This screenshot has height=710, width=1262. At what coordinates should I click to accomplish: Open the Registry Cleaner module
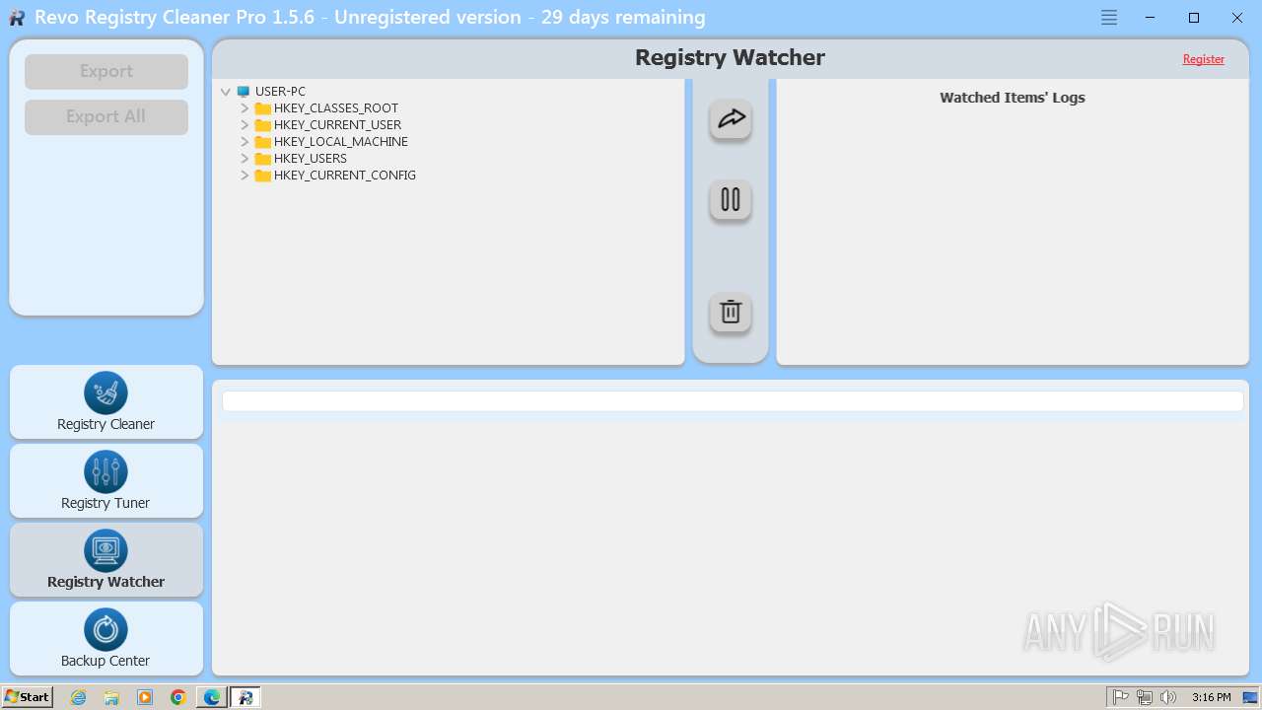[106, 402]
